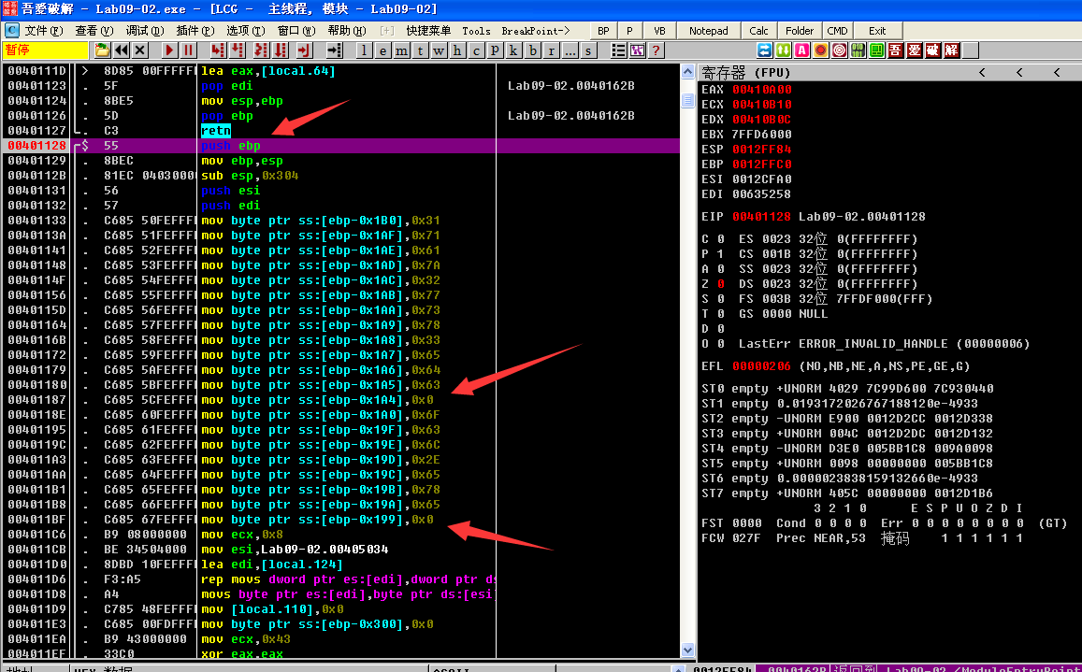The height and width of the screenshot is (672, 1082).
Task: Open the 帮助 (Help) menu
Action: pyautogui.click(x=346, y=30)
